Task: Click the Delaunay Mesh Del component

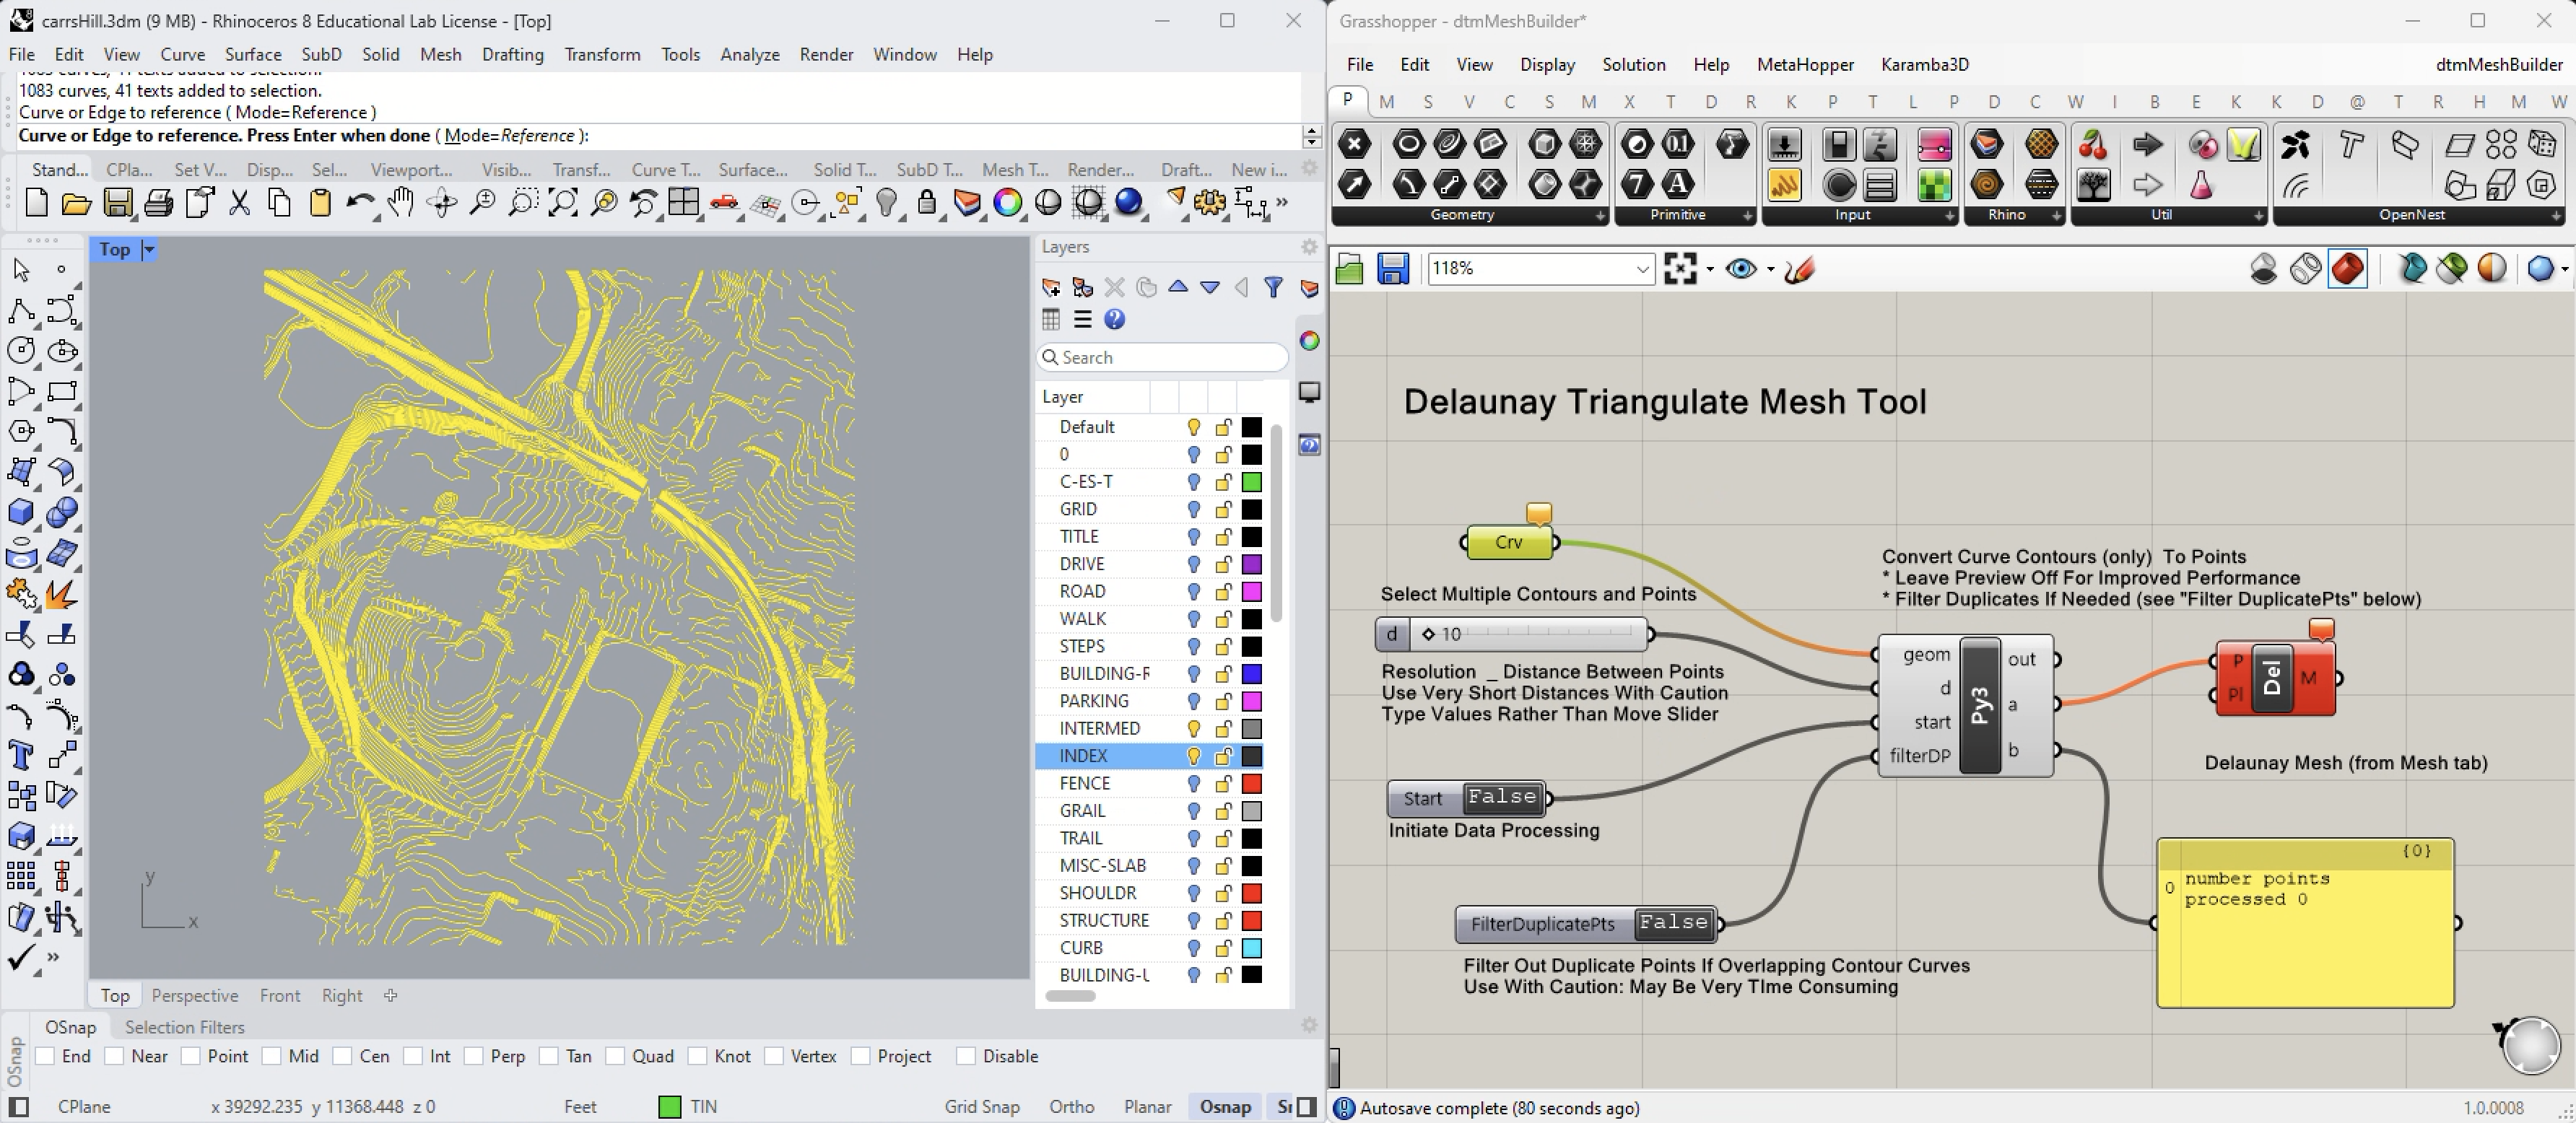Action: (x=2274, y=677)
